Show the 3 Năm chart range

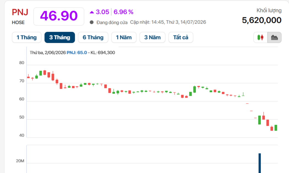(152, 37)
